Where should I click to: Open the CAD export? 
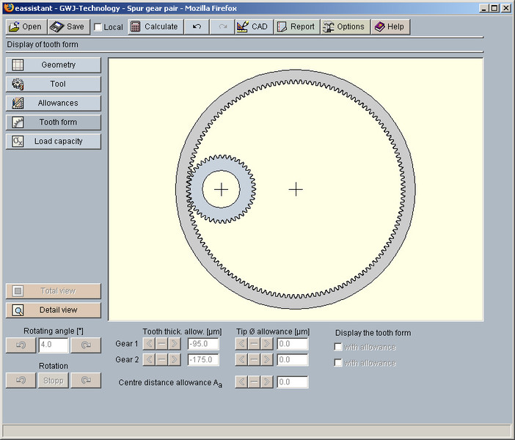[253, 26]
